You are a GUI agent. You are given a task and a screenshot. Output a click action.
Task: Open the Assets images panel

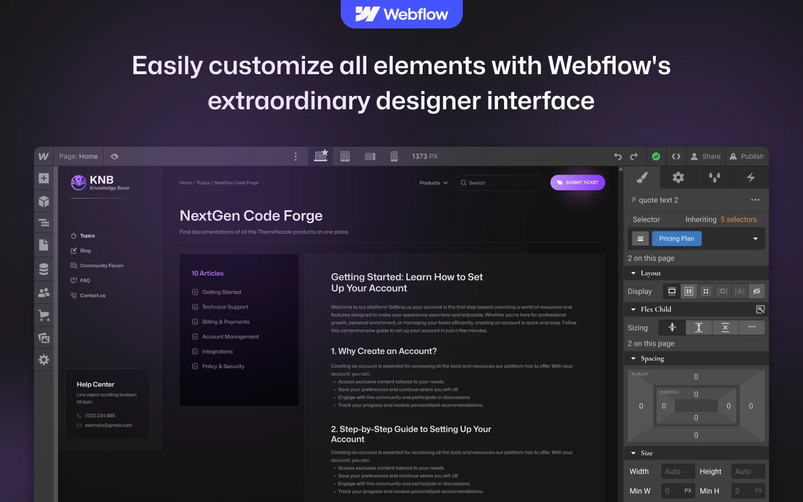tap(44, 338)
